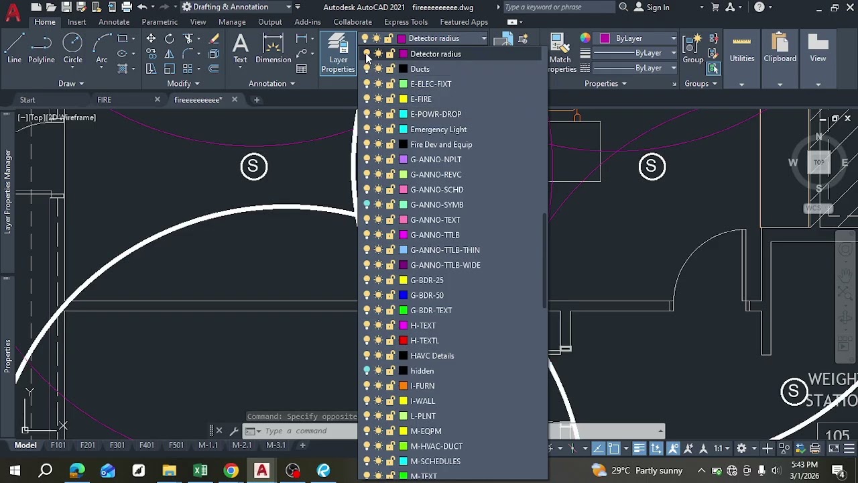Lock the G-BDR-25 layer padlock
The image size is (858, 483).
click(x=390, y=280)
